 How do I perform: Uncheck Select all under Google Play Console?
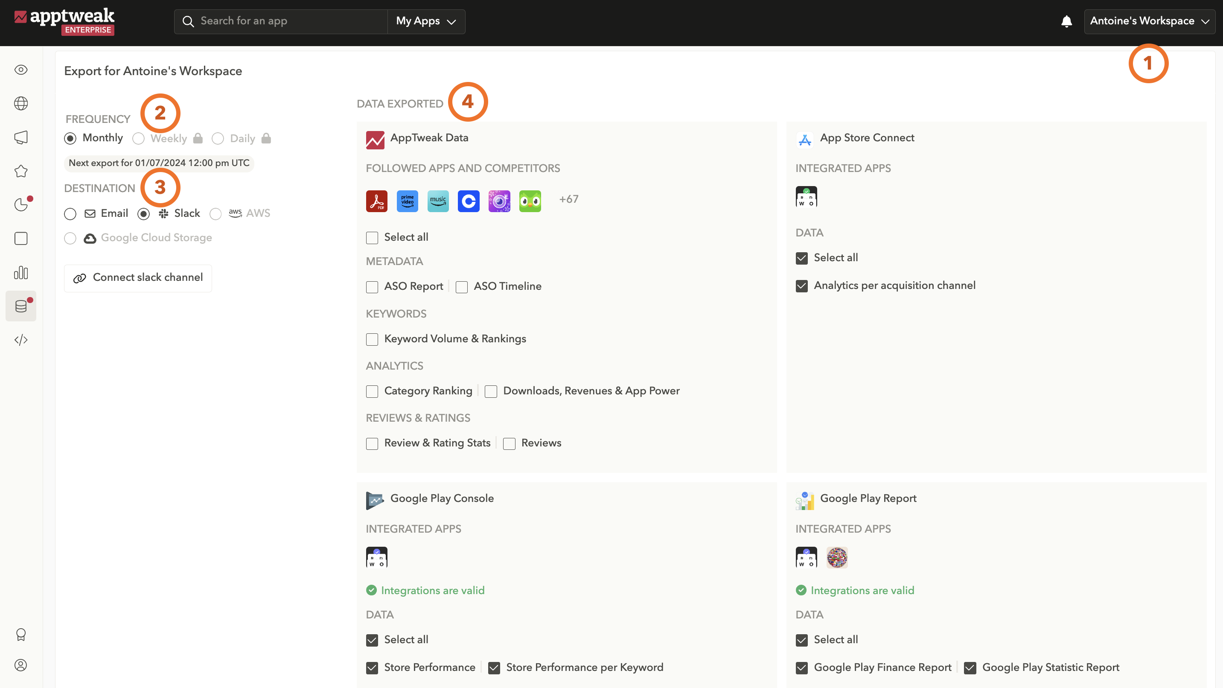(372, 640)
